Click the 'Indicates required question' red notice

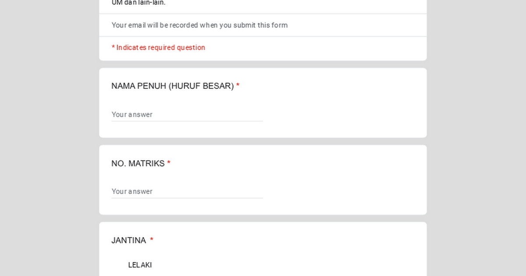[158, 47]
